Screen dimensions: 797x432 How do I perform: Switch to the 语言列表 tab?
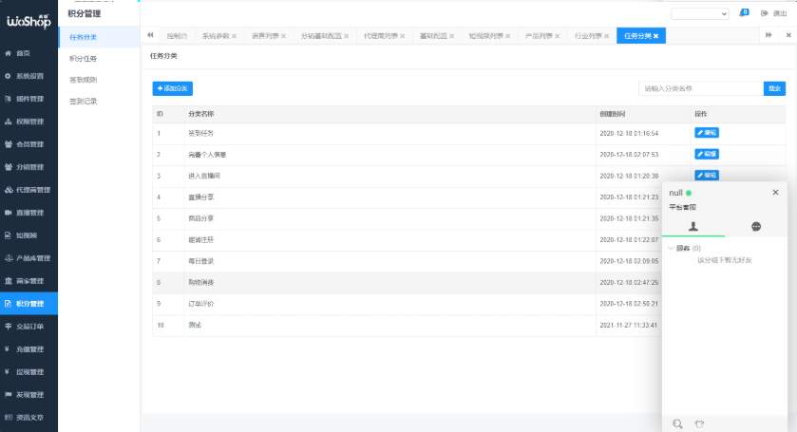coord(265,36)
